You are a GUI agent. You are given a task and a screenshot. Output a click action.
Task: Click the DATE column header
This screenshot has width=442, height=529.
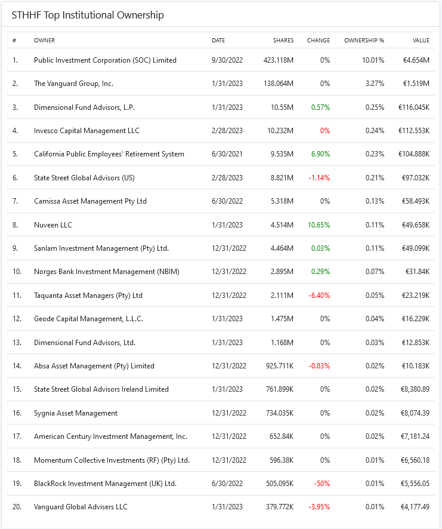(x=218, y=41)
